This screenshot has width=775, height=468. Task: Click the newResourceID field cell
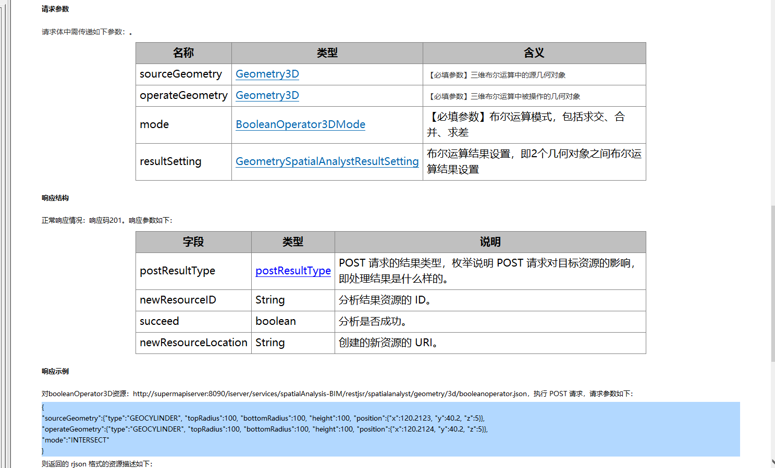point(193,300)
